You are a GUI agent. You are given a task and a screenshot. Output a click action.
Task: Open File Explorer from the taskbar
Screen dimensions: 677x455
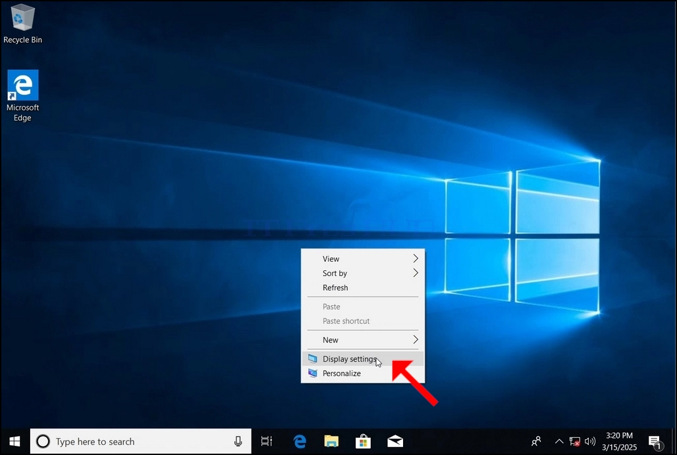331,441
